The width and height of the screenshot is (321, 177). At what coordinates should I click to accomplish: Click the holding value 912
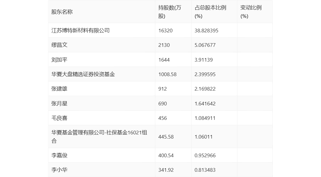[x=162, y=89]
